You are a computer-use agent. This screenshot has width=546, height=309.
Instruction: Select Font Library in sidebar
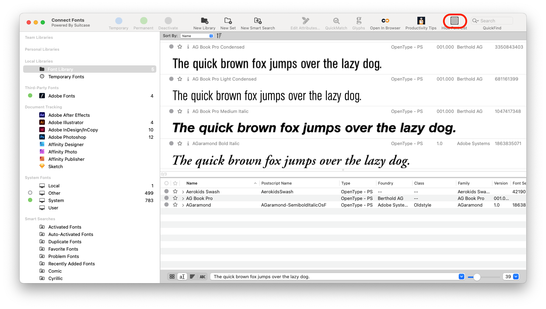coord(90,69)
